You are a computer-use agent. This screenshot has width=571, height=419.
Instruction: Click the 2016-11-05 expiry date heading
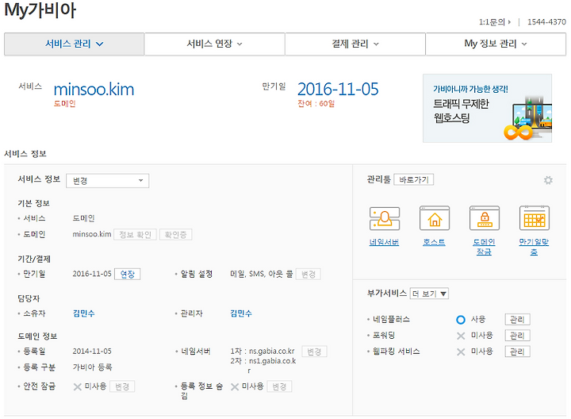[x=338, y=89]
